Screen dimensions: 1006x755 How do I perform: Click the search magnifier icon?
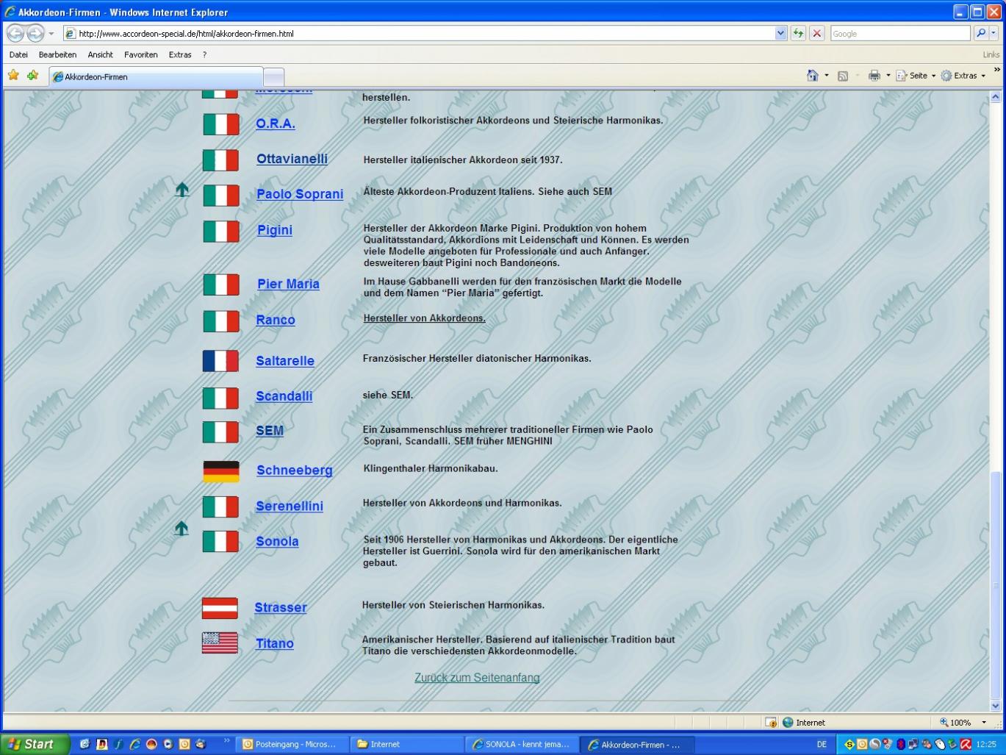[980, 33]
